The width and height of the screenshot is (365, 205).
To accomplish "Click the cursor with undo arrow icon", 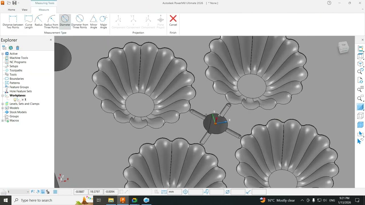I will (x=360, y=141).
